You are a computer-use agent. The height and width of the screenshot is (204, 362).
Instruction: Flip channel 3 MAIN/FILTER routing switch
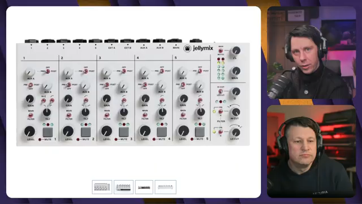tap(107, 115)
